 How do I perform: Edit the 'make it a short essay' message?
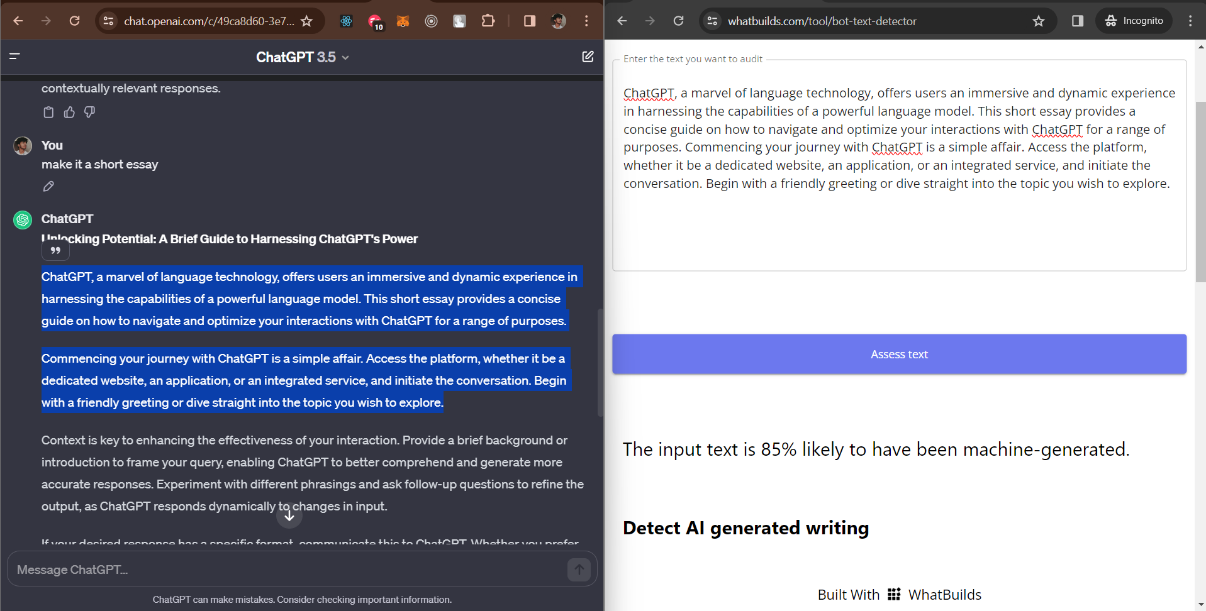[48, 186]
